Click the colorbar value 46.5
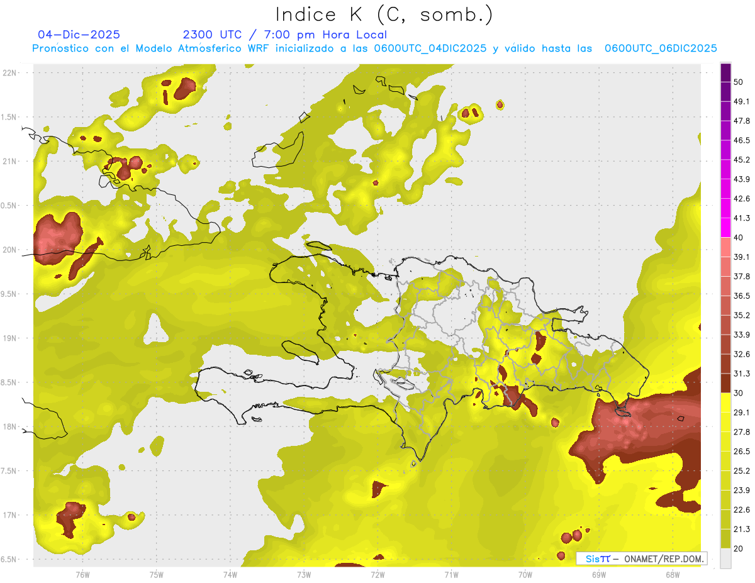Screen dimensions: 755x583 tap(742, 140)
